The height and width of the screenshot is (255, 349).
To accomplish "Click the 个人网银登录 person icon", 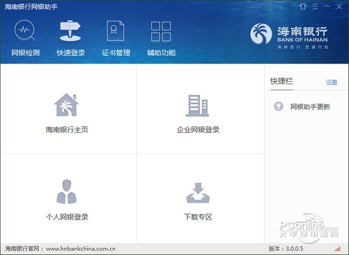I will pyautogui.click(x=66, y=192).
